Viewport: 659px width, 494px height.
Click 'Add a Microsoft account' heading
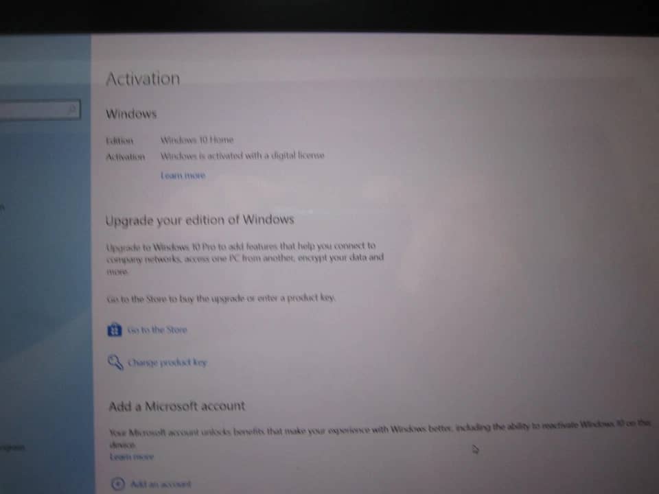tap(176, 406)
